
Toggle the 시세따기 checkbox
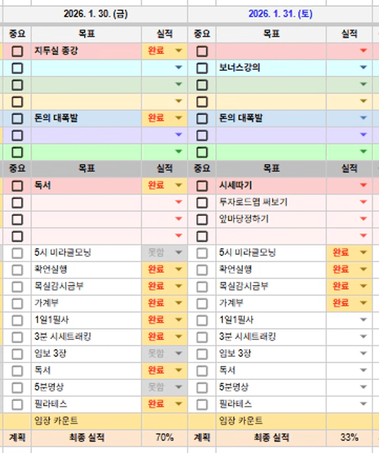click(x=202, y=186)
